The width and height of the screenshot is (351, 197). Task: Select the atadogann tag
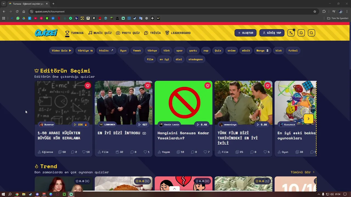[x=196, y=59]
